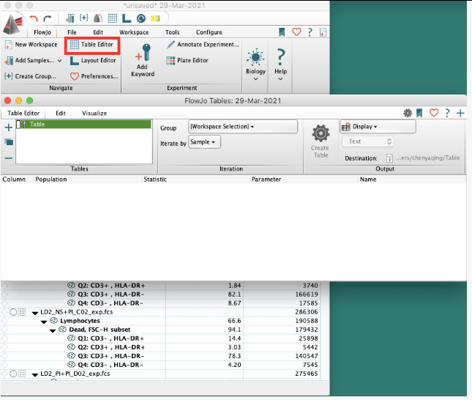Open the Visualize tab in Tables window
472x400 pixels.
pos(94,114)
